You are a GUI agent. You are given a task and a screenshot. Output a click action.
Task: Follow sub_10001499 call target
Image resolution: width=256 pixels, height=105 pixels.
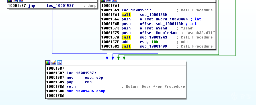coord(153,46)
